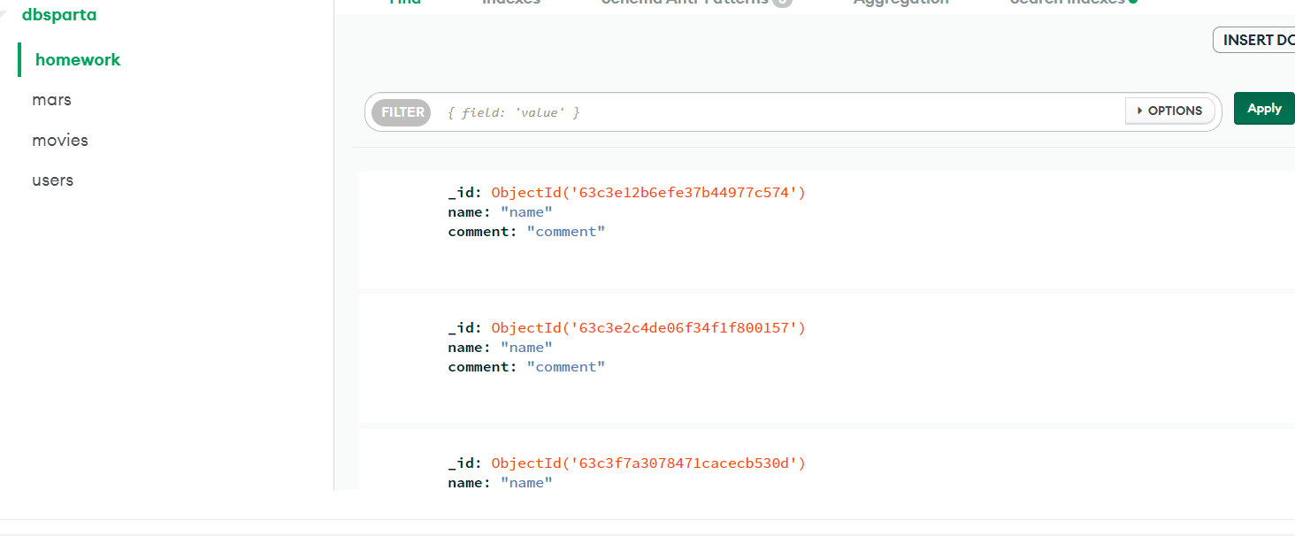Select ObjectId '63c3e12b6efe37b44977c574' value
This screenshot has height=536, width=1295.
pos(648,193)
